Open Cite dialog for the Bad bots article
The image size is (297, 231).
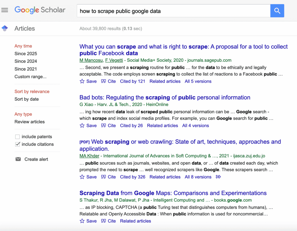(x=112, y=126)
